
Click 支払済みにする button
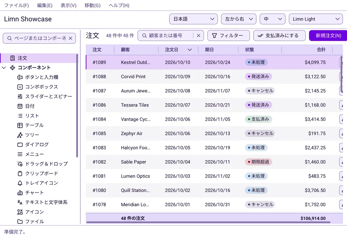click(x=279, y=36)
